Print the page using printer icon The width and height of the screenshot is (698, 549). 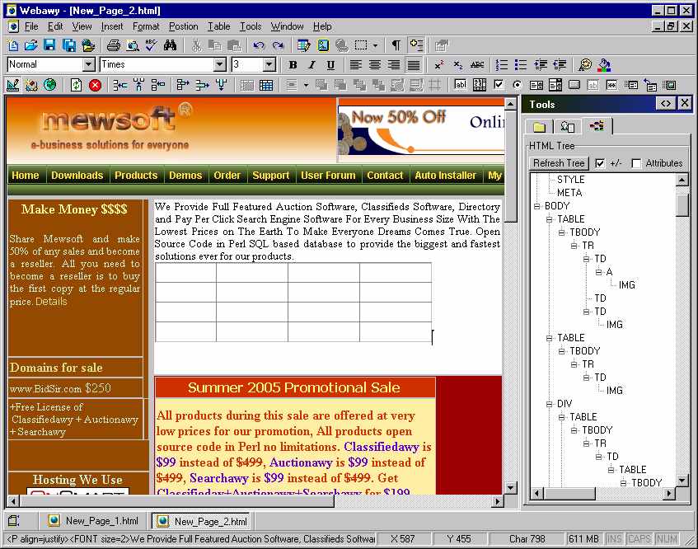click(114, 45)
